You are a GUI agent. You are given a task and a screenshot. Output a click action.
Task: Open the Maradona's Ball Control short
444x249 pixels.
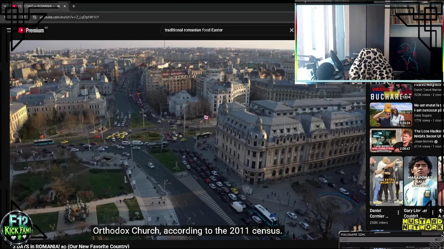[x=420, y=181]
